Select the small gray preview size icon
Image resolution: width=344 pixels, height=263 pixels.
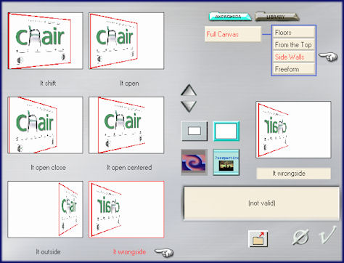(x=194, y=131)
